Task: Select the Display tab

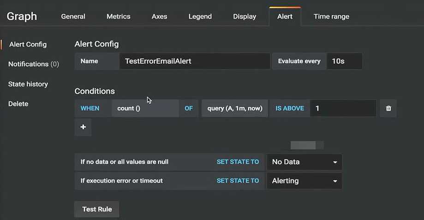Action: [245, 17]
